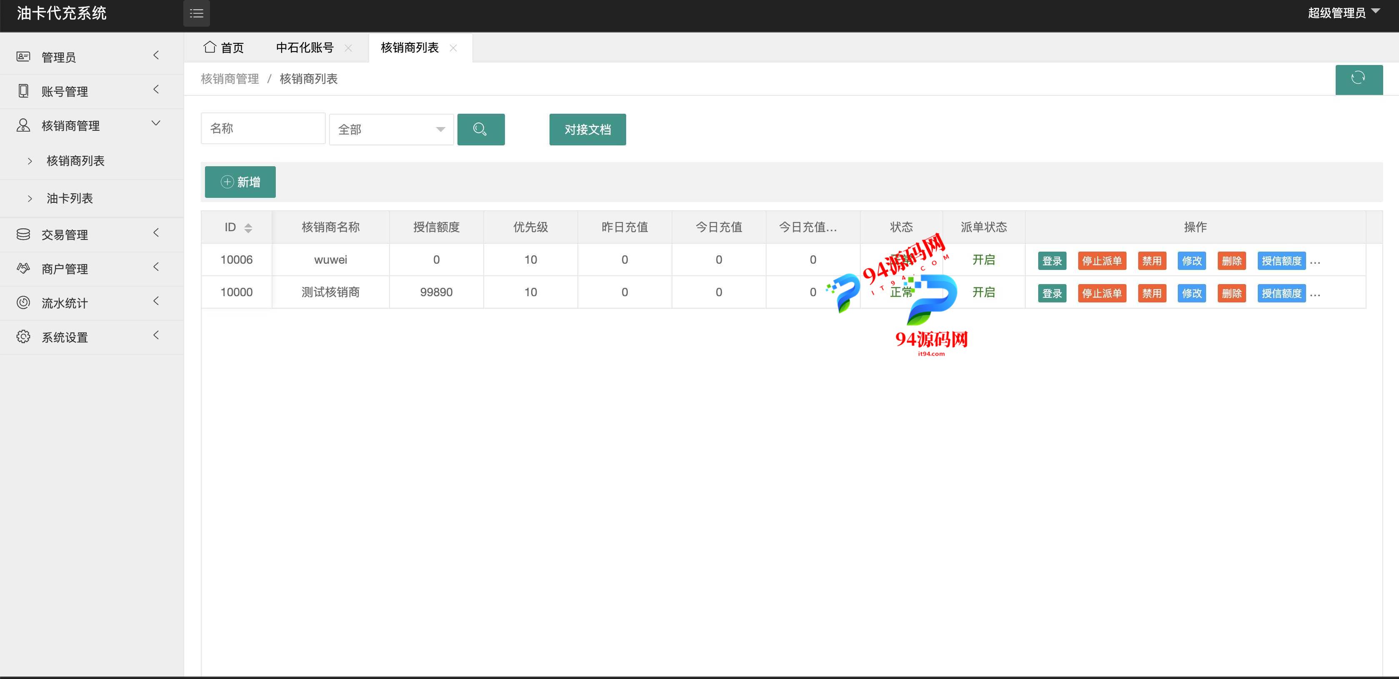Click the green refresh button
Viewport: 1399px width, 679px height.
point(1359,79)
